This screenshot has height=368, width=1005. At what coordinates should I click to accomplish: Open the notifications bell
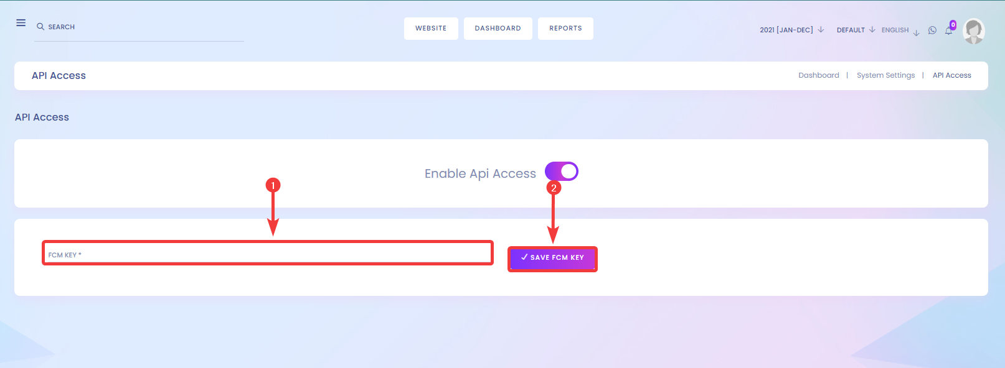pos(948,30)
